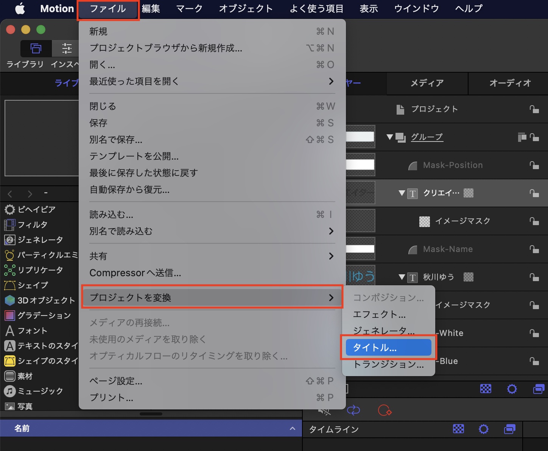The height and width of the screenshot is (451, 548).
Task: Toggle lock on the グループ layer
Action: [534, 137]
